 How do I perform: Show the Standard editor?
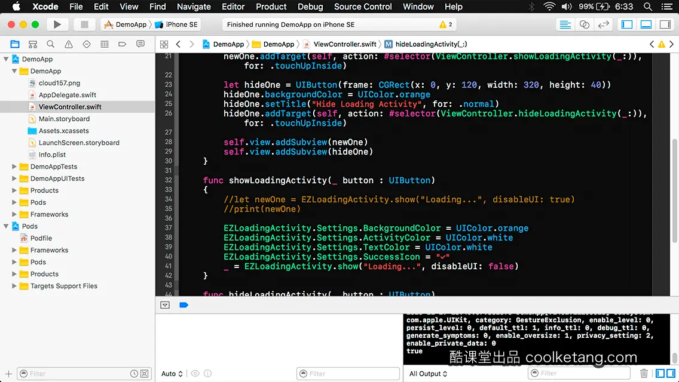[x=565, y=24]
